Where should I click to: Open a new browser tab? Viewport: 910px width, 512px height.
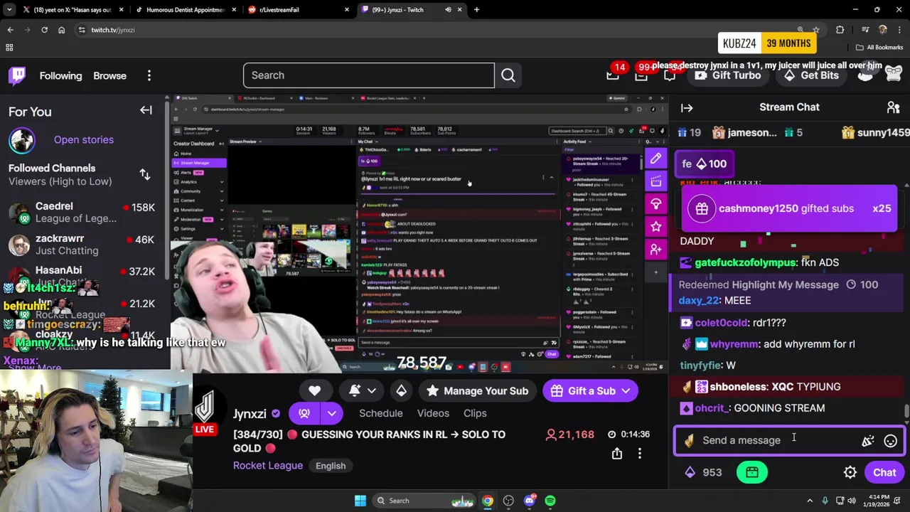[x=476, y=10]
